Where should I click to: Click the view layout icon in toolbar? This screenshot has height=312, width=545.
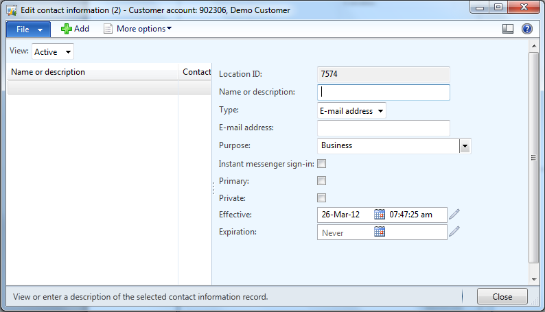[508, 29]
